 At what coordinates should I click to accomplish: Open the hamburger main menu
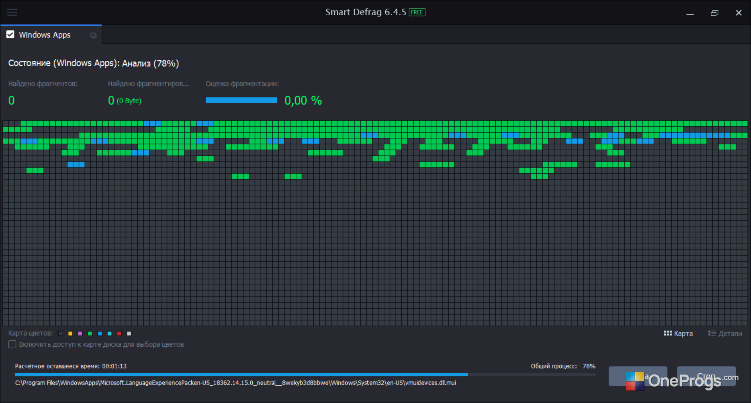pyautogui.click(x=12, y=12)
